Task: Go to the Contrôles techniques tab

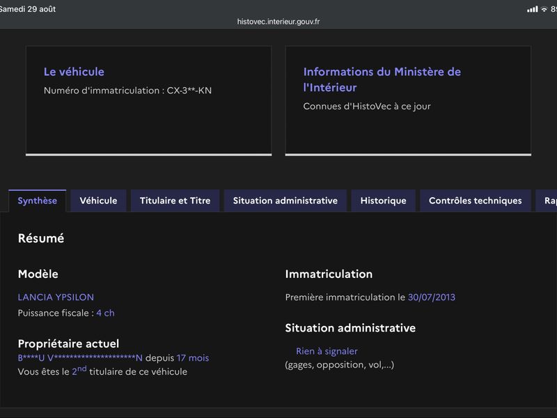Action: [x=476, y=201]
